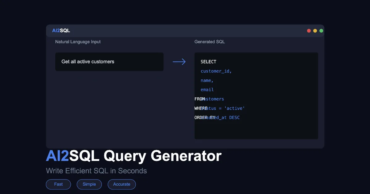Click the FROM keyword in SQL

pos(200,99)
